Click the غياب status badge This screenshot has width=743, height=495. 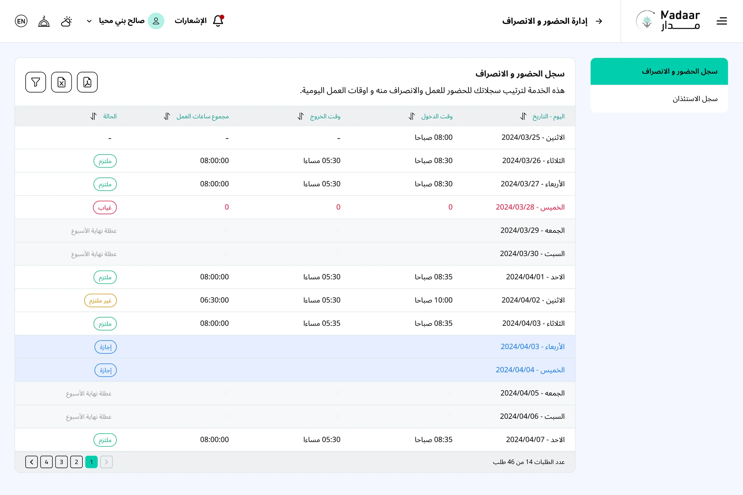(x=105, y=207)
